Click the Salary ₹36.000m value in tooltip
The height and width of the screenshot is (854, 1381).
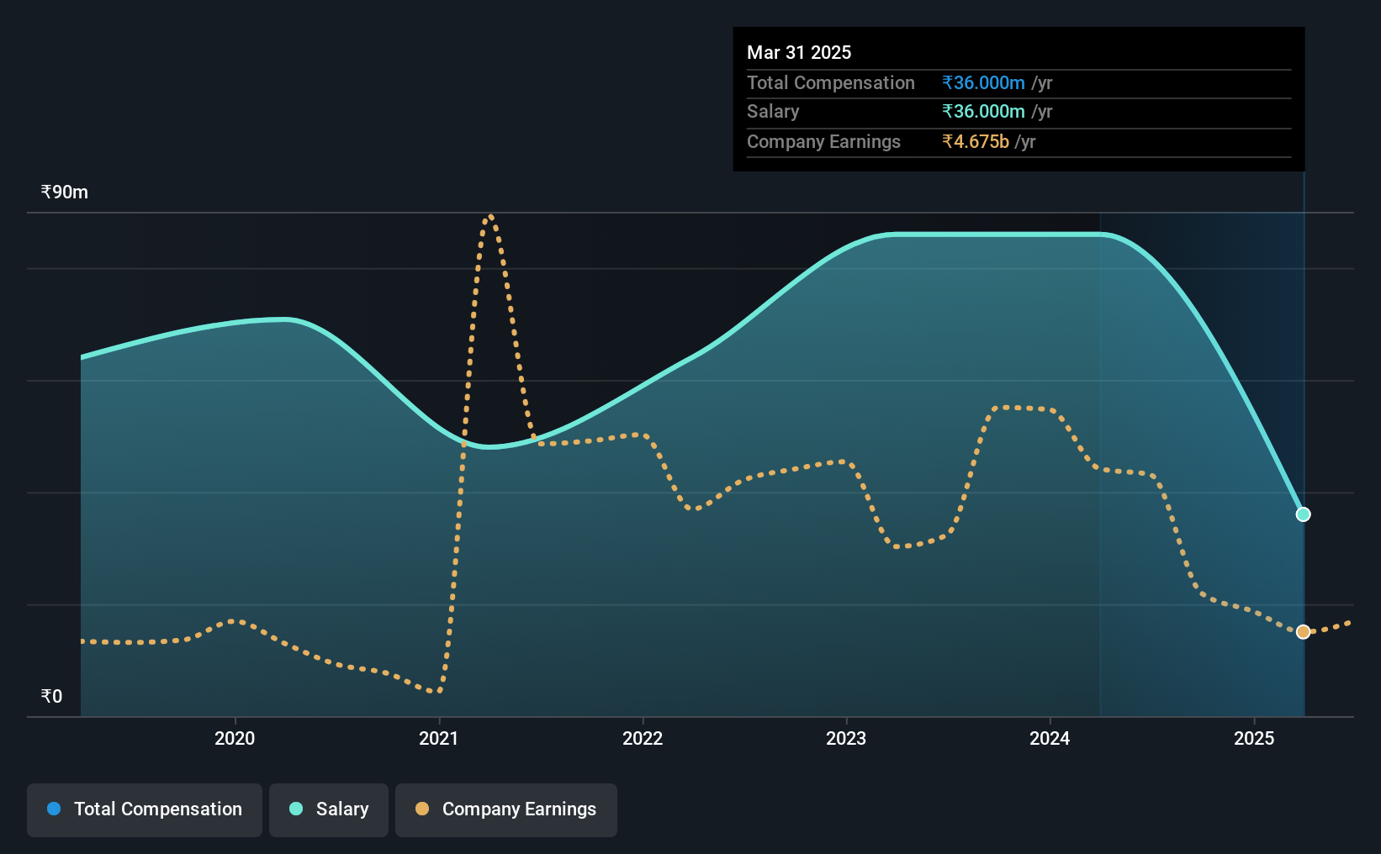(x=983, y=112)
